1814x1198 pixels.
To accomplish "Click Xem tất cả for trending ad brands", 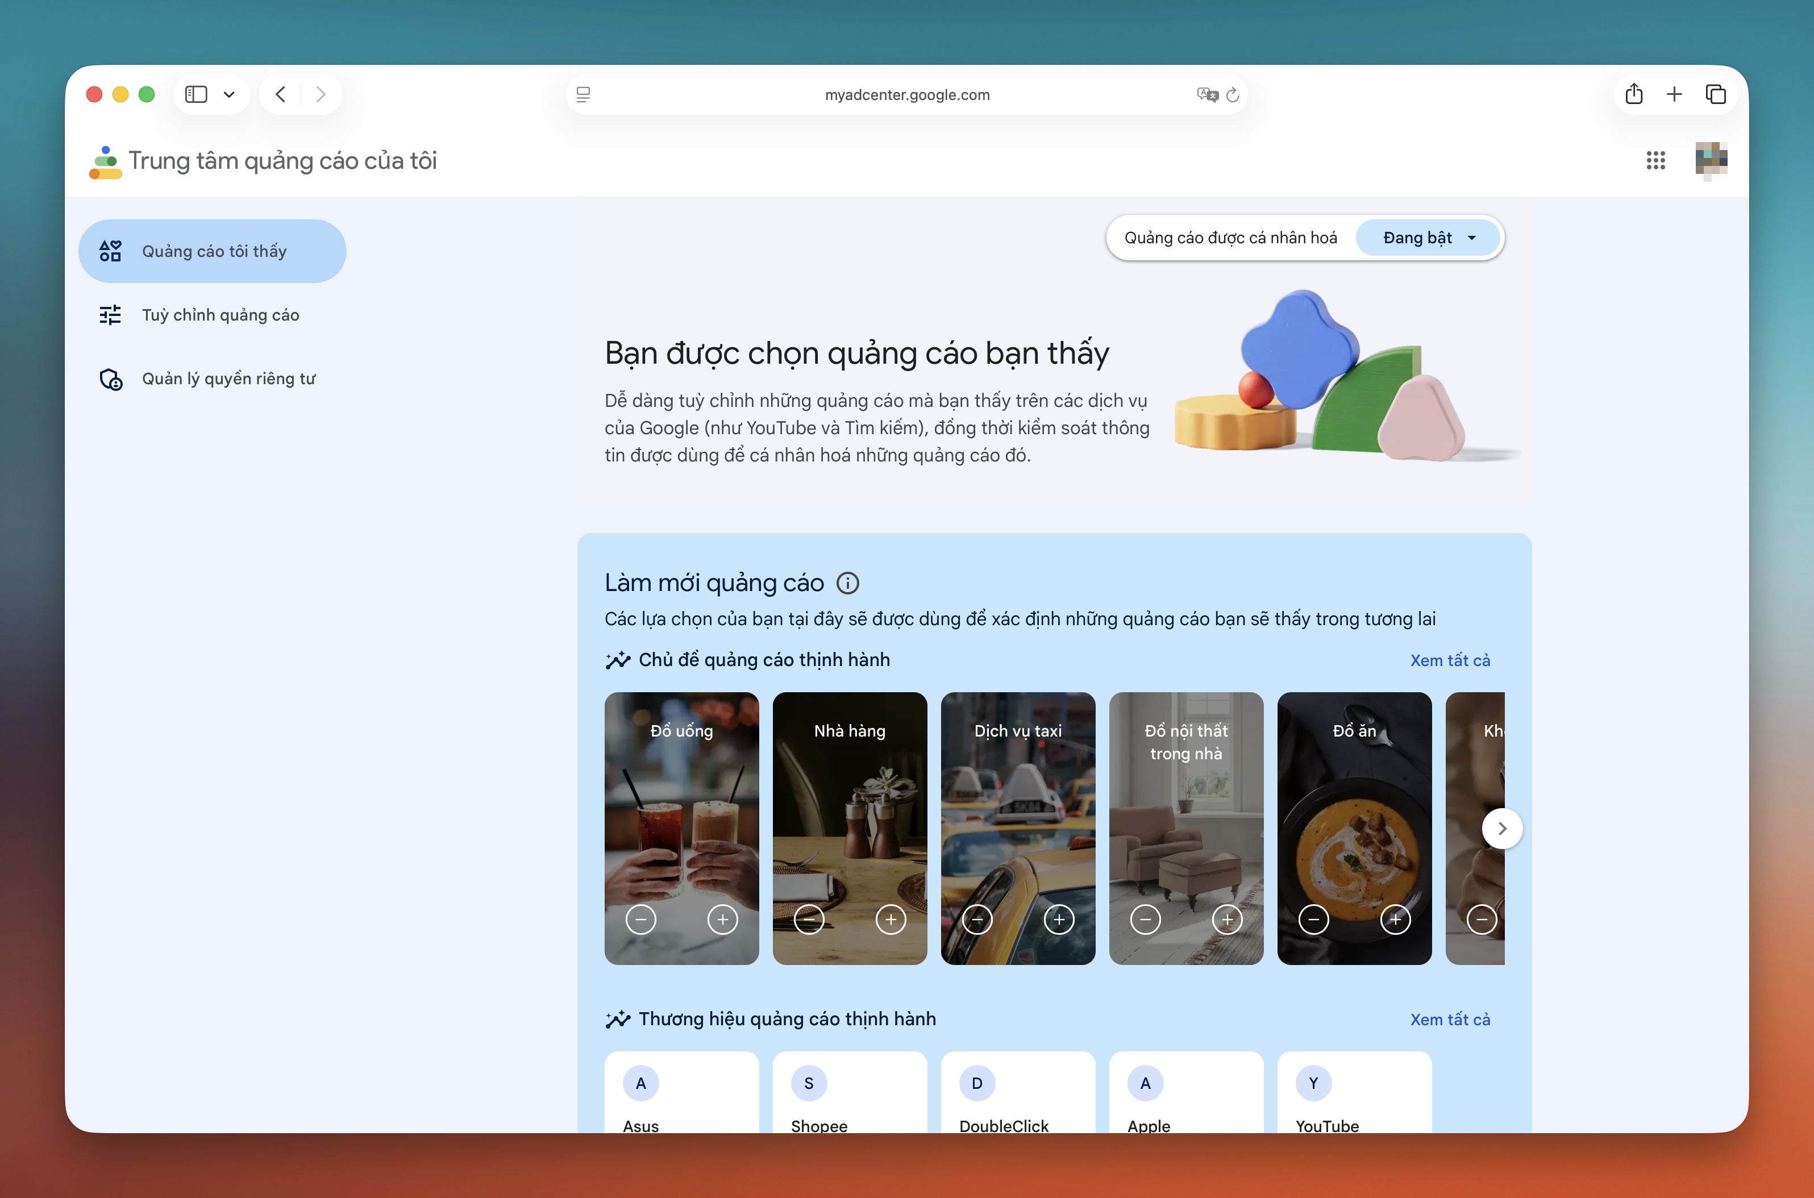I will (x=1450, y=1019).
